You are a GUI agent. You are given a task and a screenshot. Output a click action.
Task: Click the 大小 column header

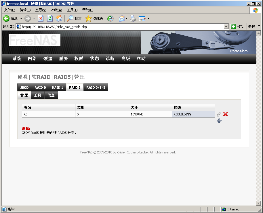click(x=150, y=107)
